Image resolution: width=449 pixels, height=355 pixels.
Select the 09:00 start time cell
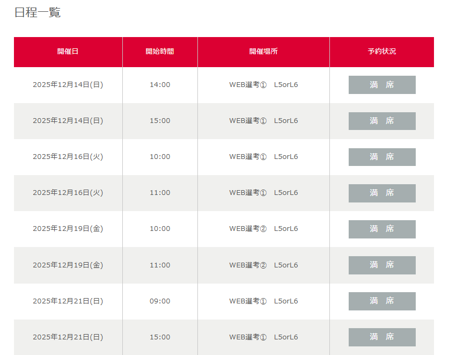pos(160,301)
